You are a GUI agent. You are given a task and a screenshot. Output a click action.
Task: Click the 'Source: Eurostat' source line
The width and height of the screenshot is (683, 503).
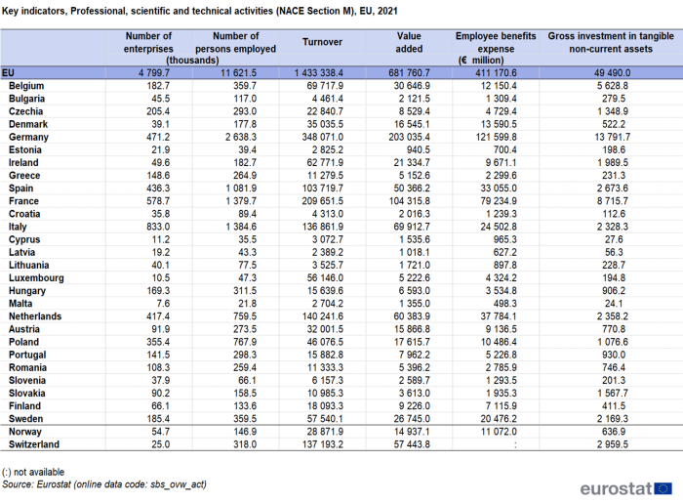click(104, 484)
